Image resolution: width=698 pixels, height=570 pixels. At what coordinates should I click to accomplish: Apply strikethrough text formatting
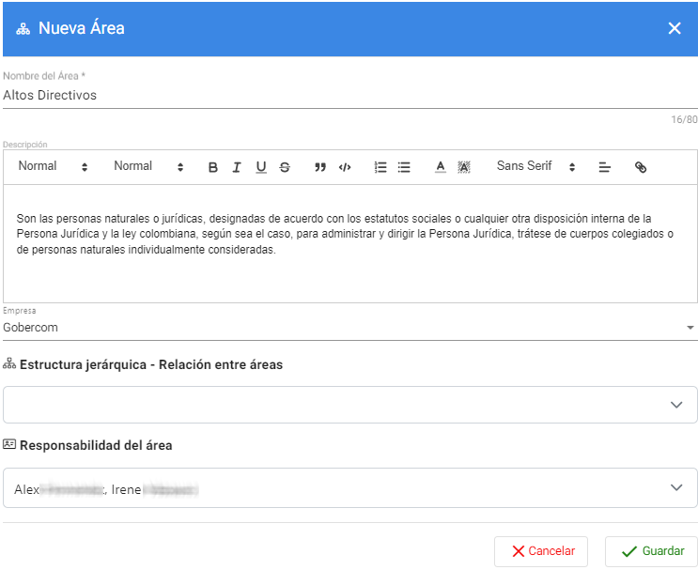click(285, 167)
